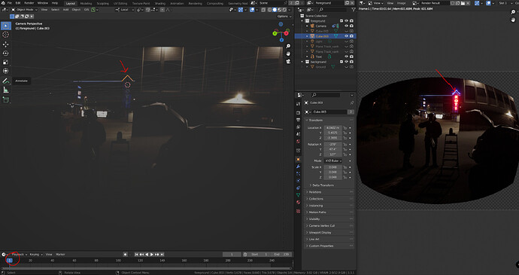Select the Cursor tool
The height and width of the screenshot is (275, 519).
coord(5,35)
